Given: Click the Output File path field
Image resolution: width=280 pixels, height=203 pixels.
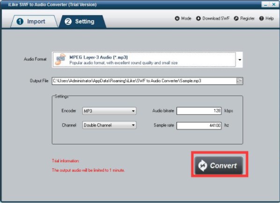Looking at the screenshot, I should (144, 81).
